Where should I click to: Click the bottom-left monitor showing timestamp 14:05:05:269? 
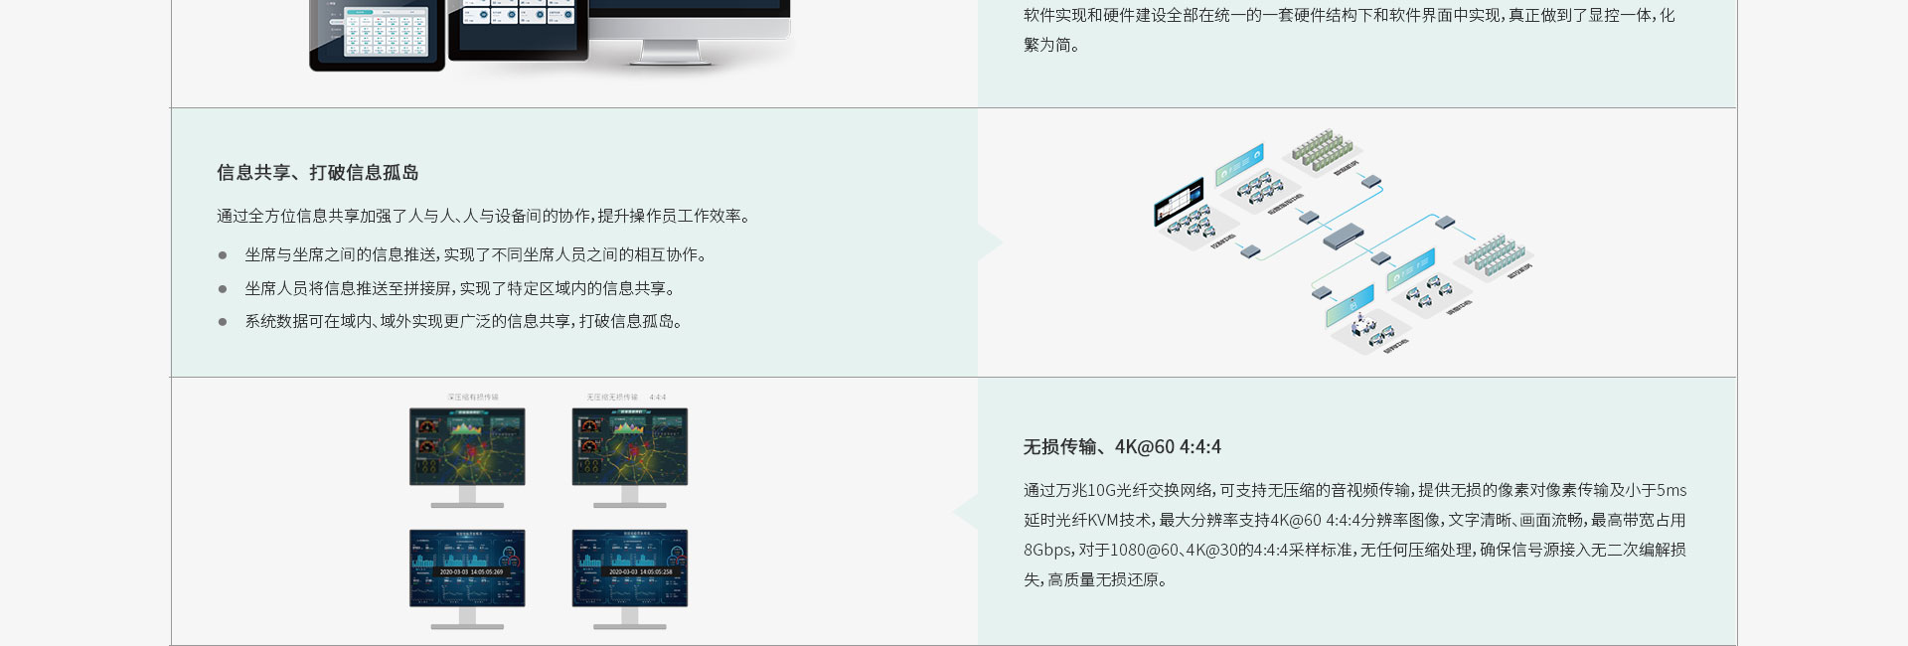pos(467,568)
